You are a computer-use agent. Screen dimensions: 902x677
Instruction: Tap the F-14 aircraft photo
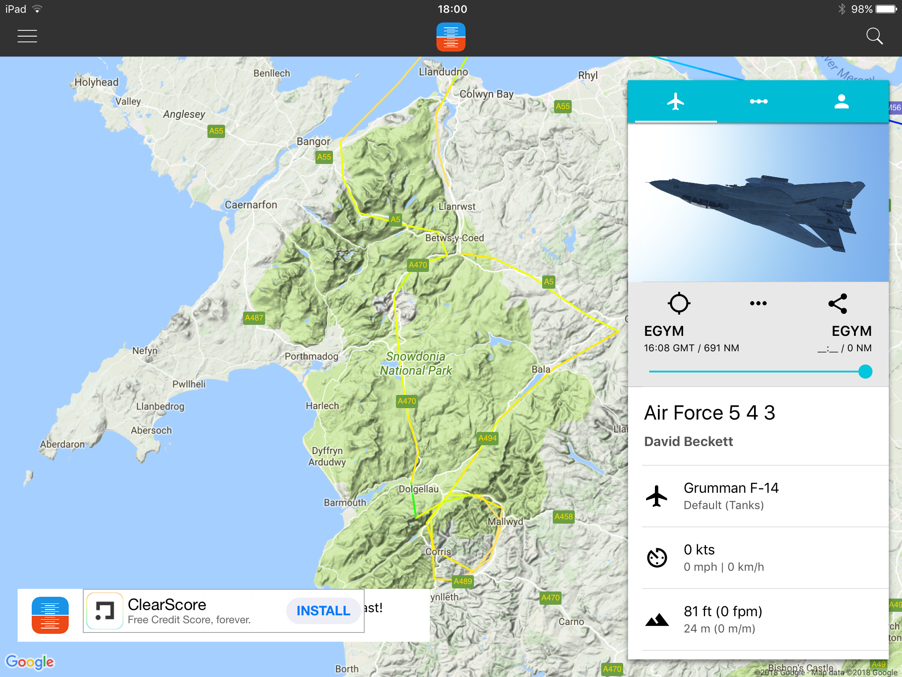[x=758, y=203]
